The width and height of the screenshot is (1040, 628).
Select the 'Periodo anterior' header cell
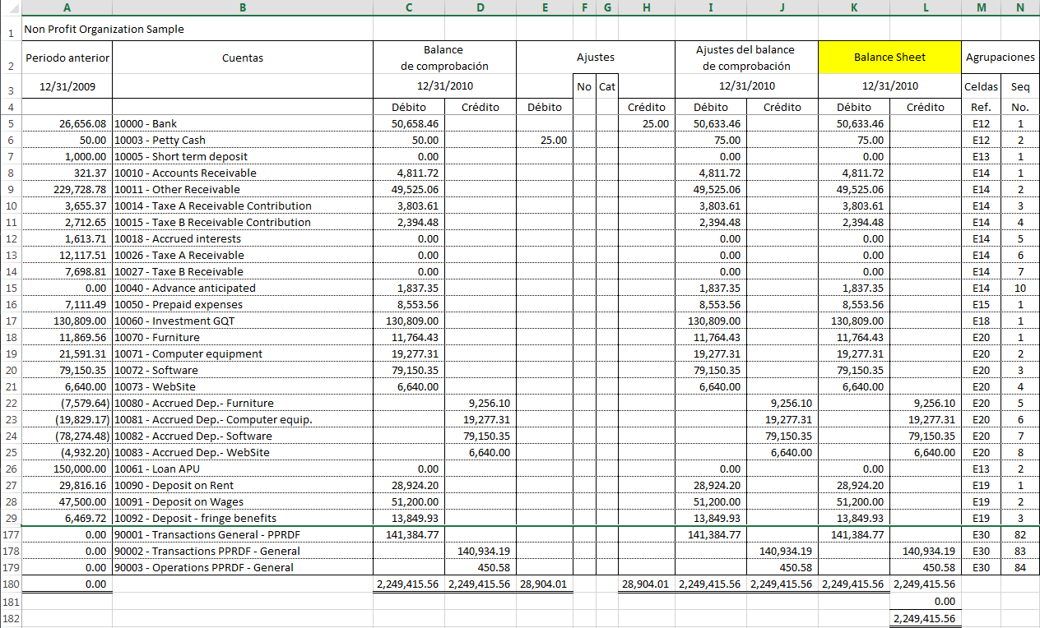pos(66,58)
